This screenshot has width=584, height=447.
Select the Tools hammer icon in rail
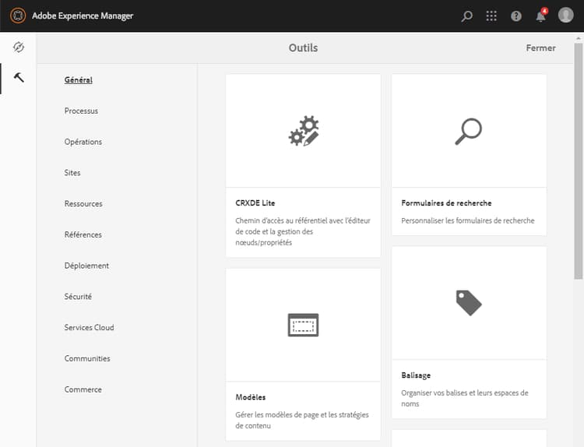point(19,77)
